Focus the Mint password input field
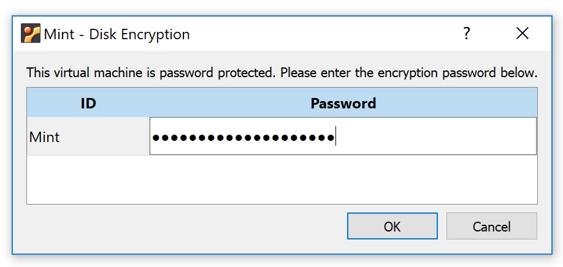This screenshot has height=267, width=563. point(429,137)
